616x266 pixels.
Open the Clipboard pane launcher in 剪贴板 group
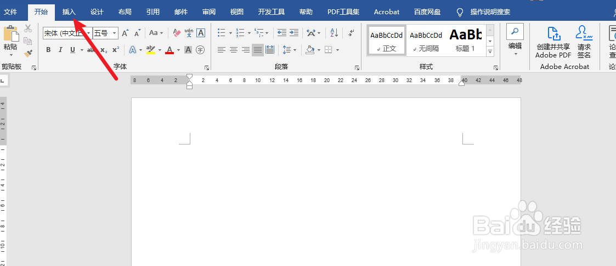click(x=34, y=68)
